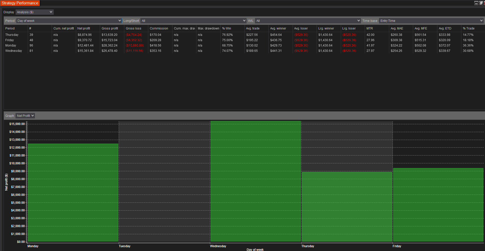Sort by Net profit column header
Screen dimensions: 485x251
coord(88,28)
